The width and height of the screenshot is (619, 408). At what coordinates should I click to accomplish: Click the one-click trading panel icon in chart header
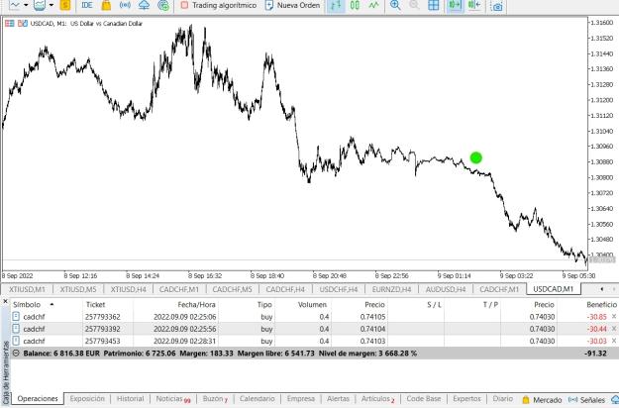coord(10,24)
